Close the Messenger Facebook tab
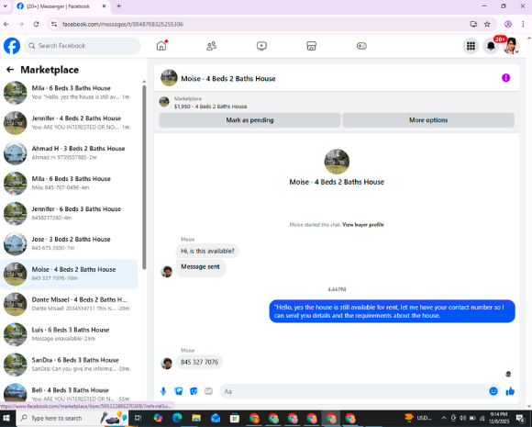Image resolution: width=532 pixels, height=427 pixels. (x=105, y=6)
